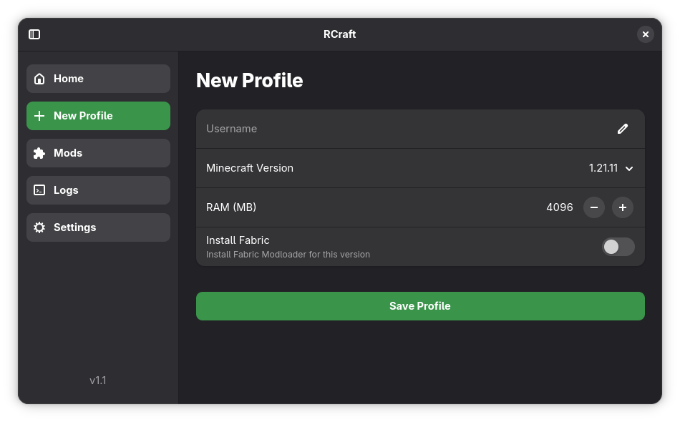Click the Install Fabric Modloader description text
This screenshot has height=422, width=680.
click(x=288, y=255)
